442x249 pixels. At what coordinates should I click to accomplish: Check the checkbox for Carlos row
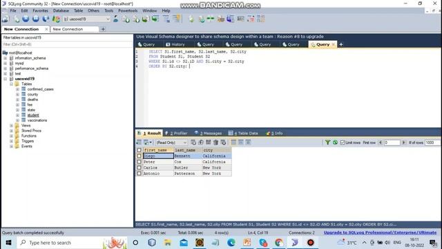pos(139,167)
